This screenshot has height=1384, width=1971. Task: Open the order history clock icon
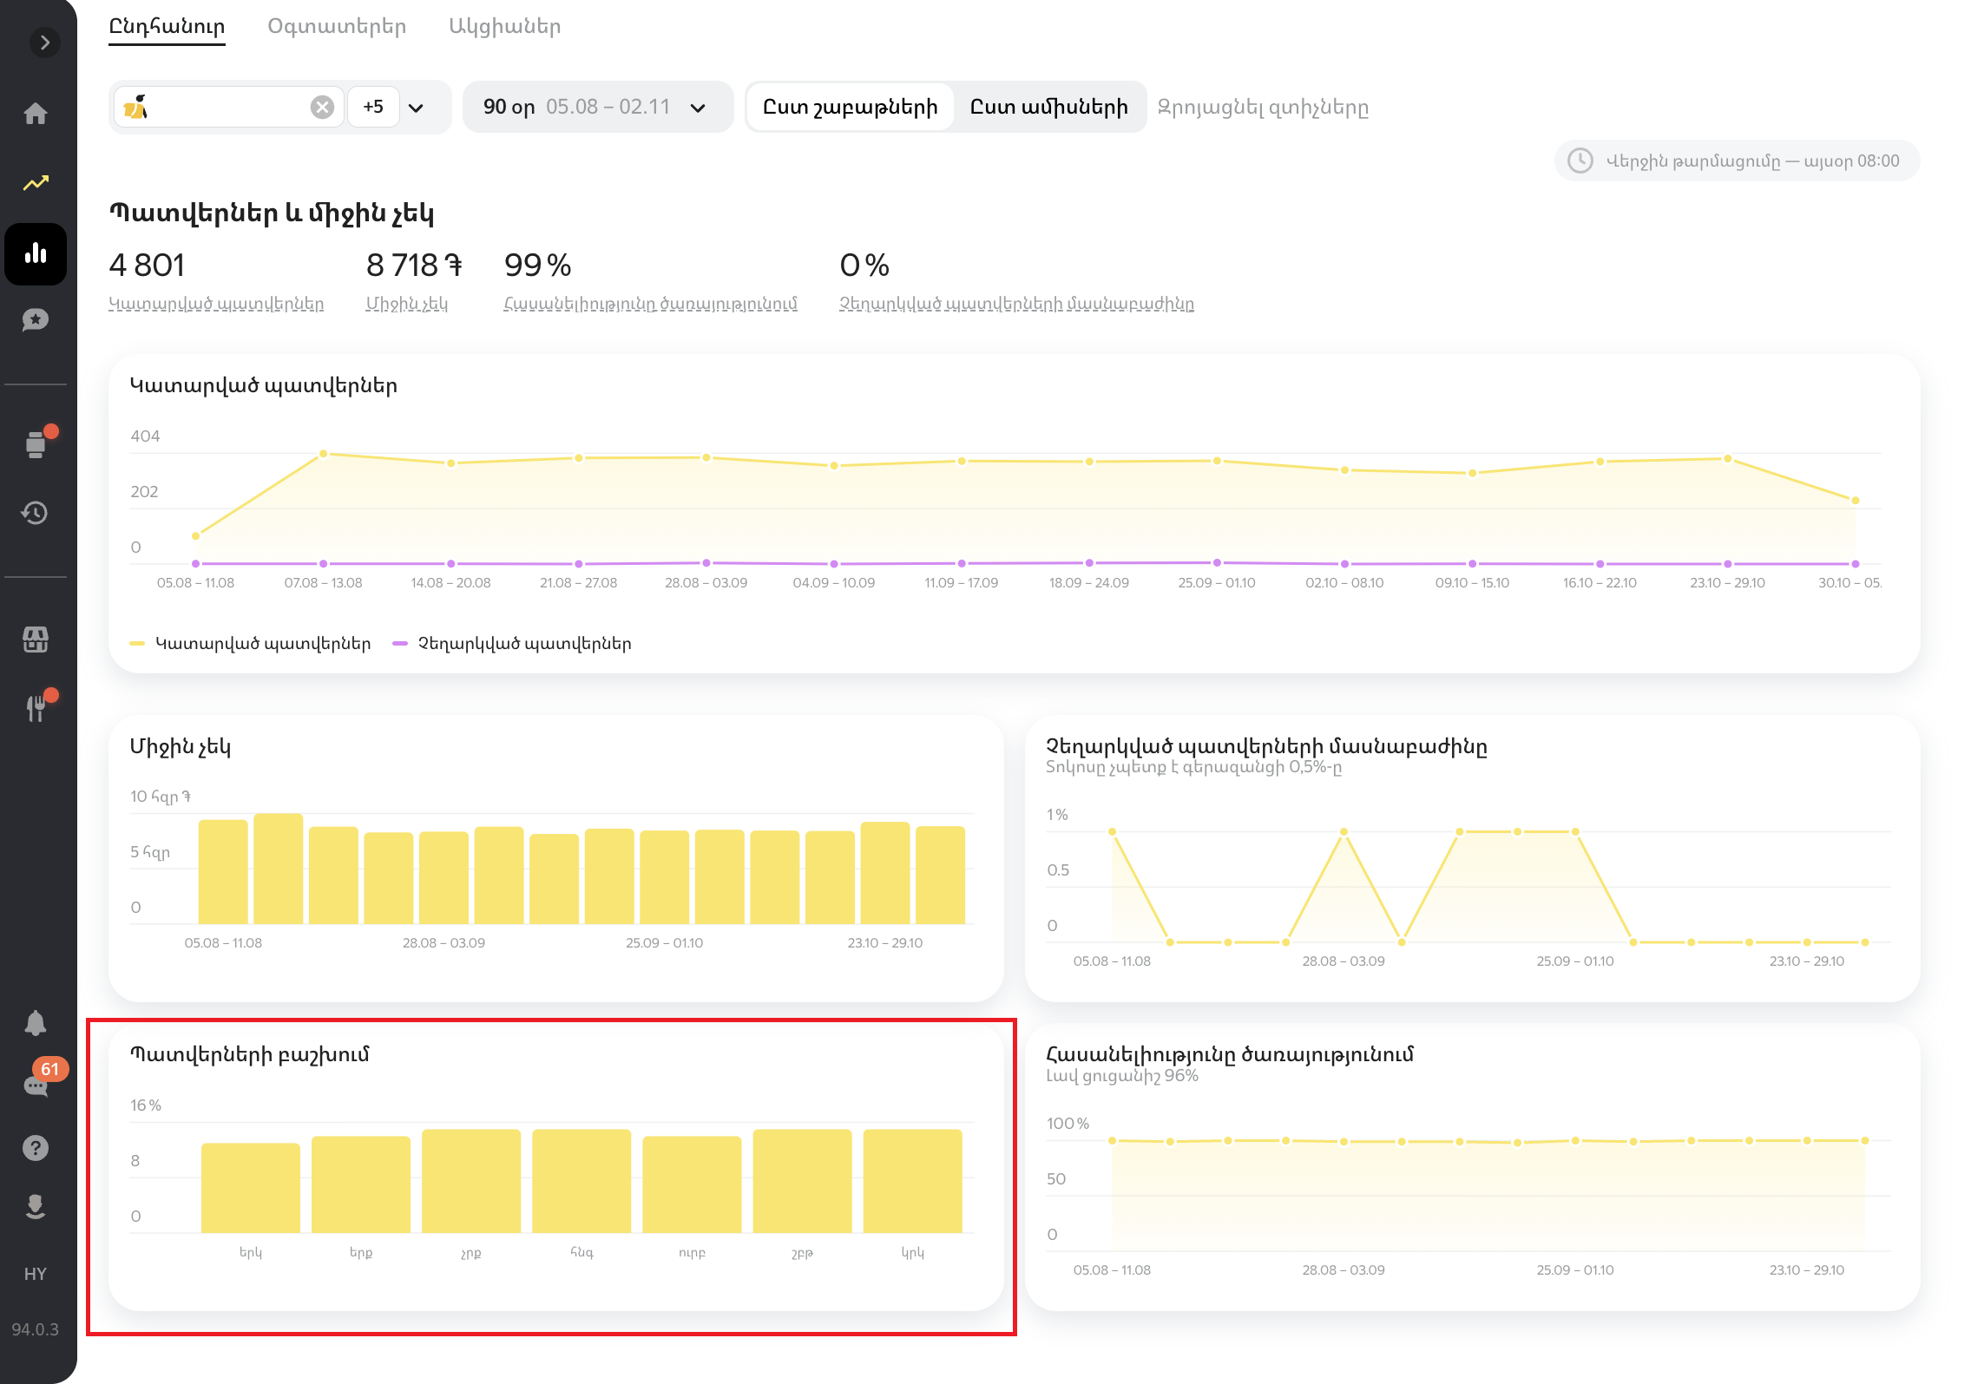36,513
